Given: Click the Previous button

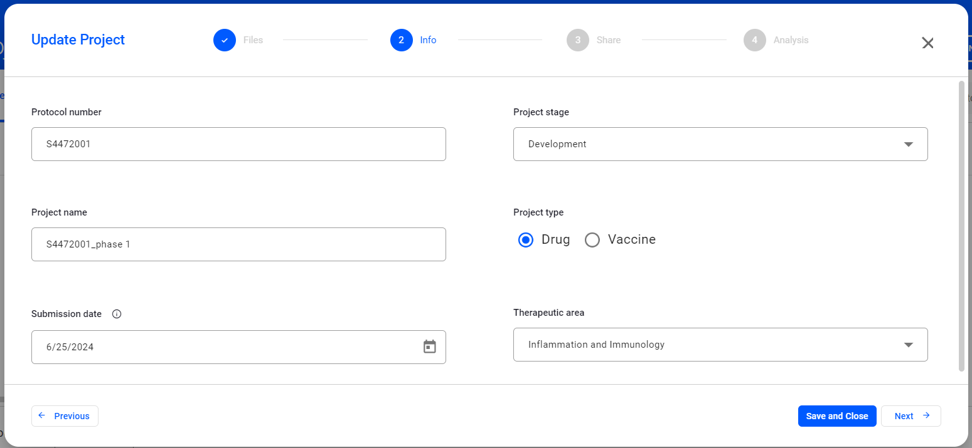Looking at the screenshot, I should [65, 415].
